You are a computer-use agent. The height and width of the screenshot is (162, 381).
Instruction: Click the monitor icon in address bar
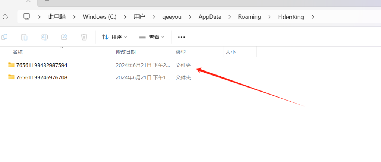(x=26, y=17)
